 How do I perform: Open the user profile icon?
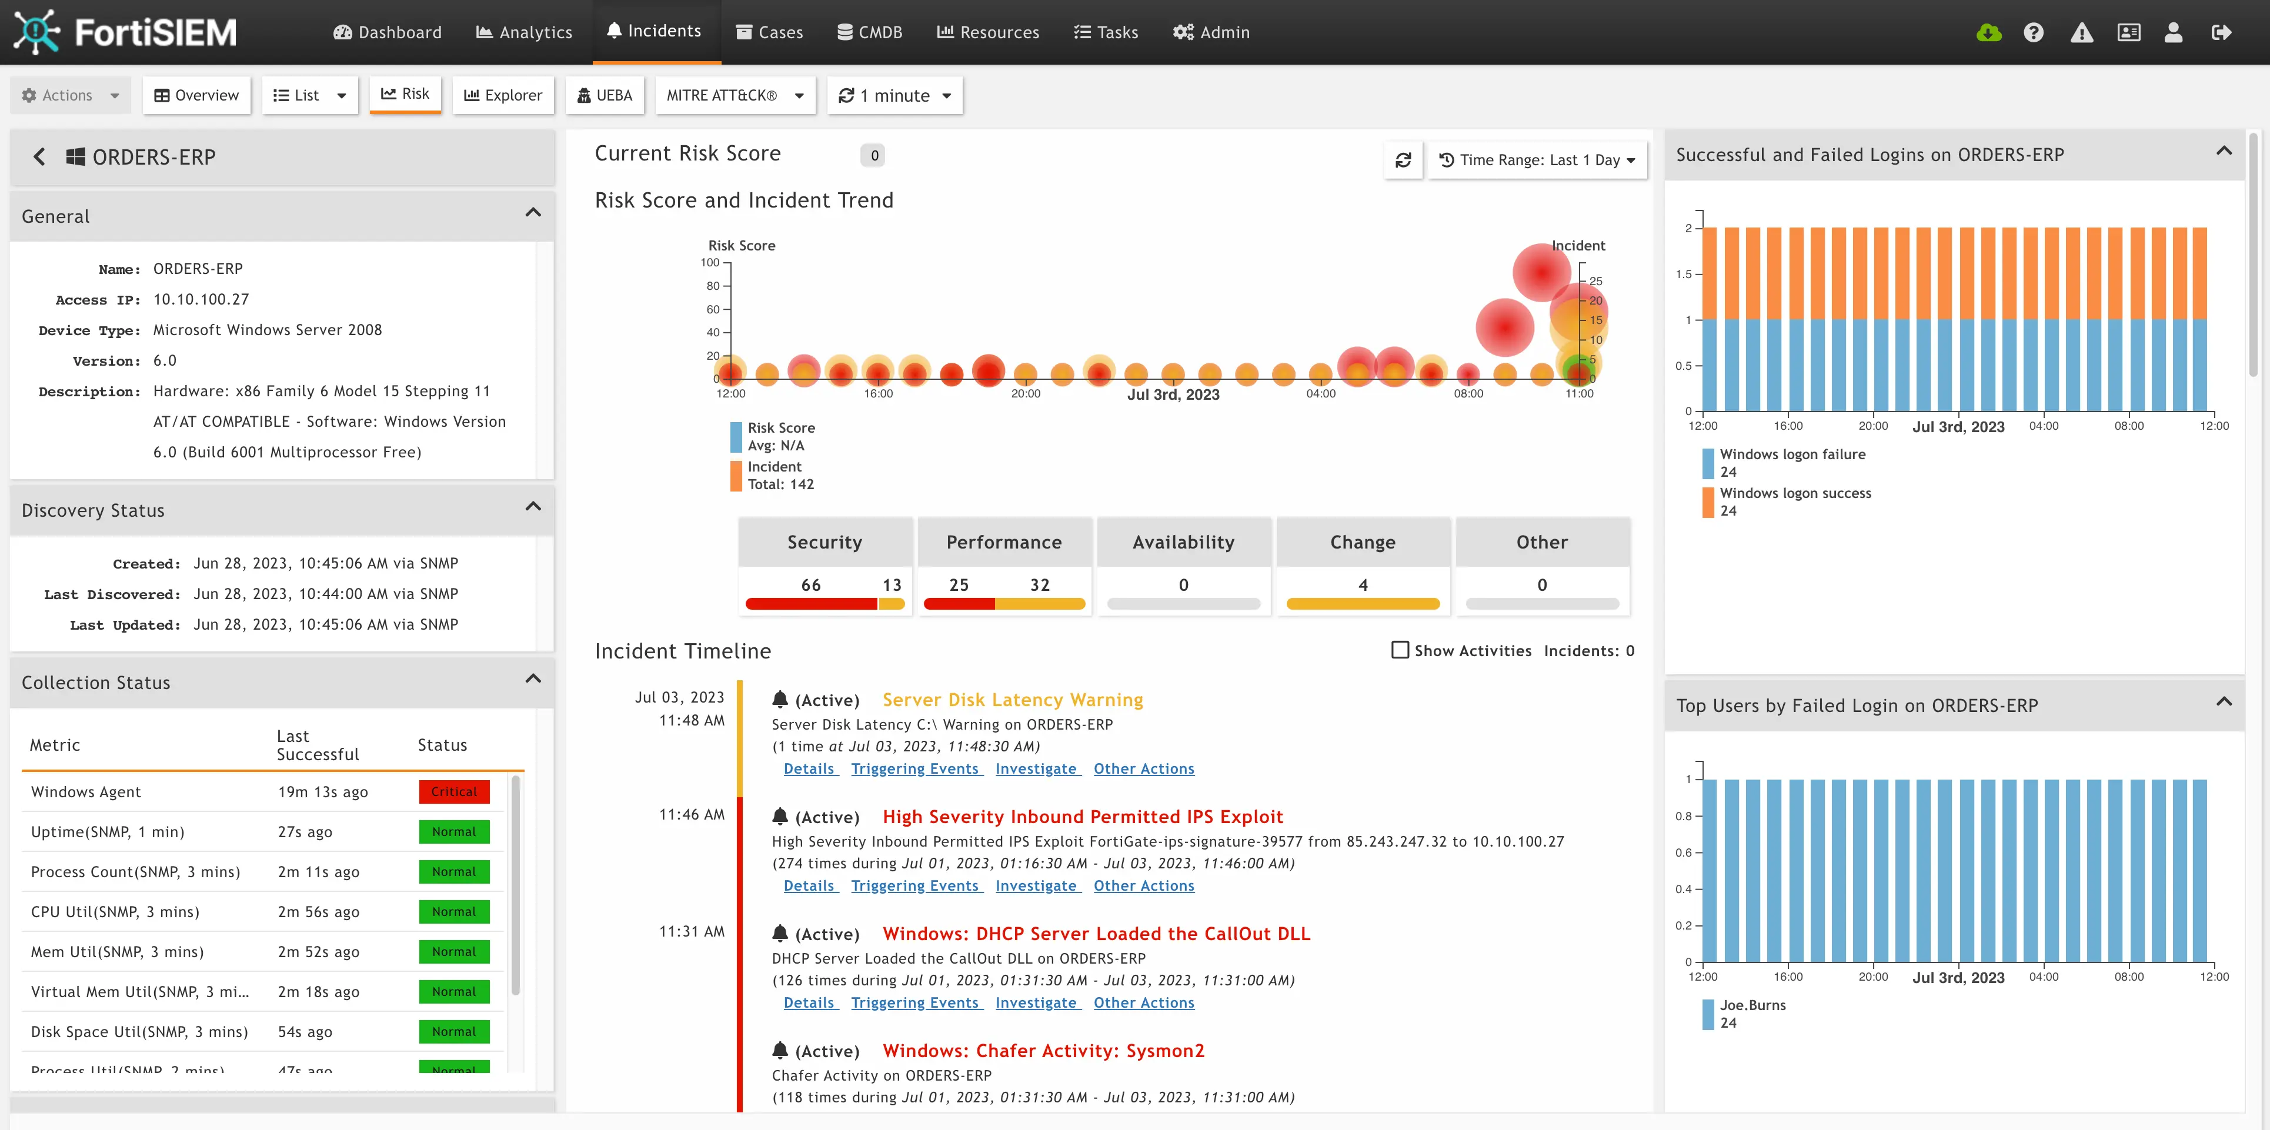pos(2173,32)
